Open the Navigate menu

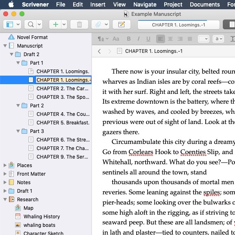click(145, 4)
